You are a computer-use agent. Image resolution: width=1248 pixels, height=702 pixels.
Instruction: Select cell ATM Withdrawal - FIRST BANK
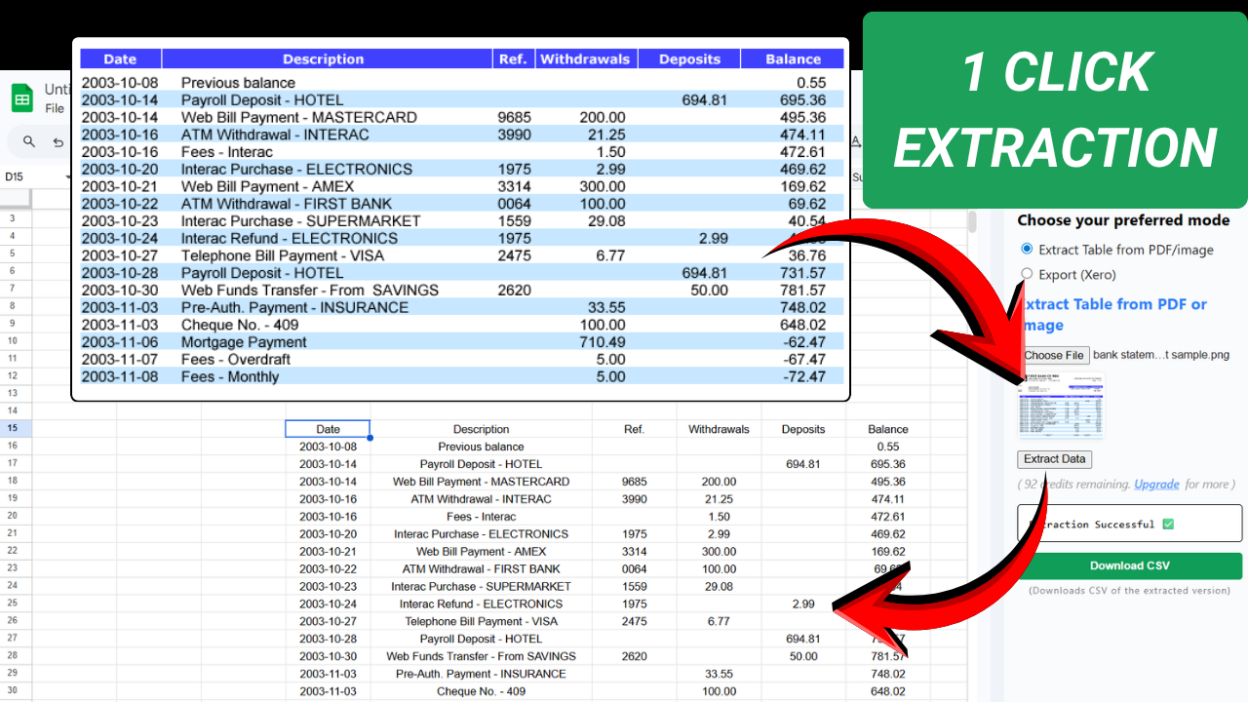[x=481, y=569]
